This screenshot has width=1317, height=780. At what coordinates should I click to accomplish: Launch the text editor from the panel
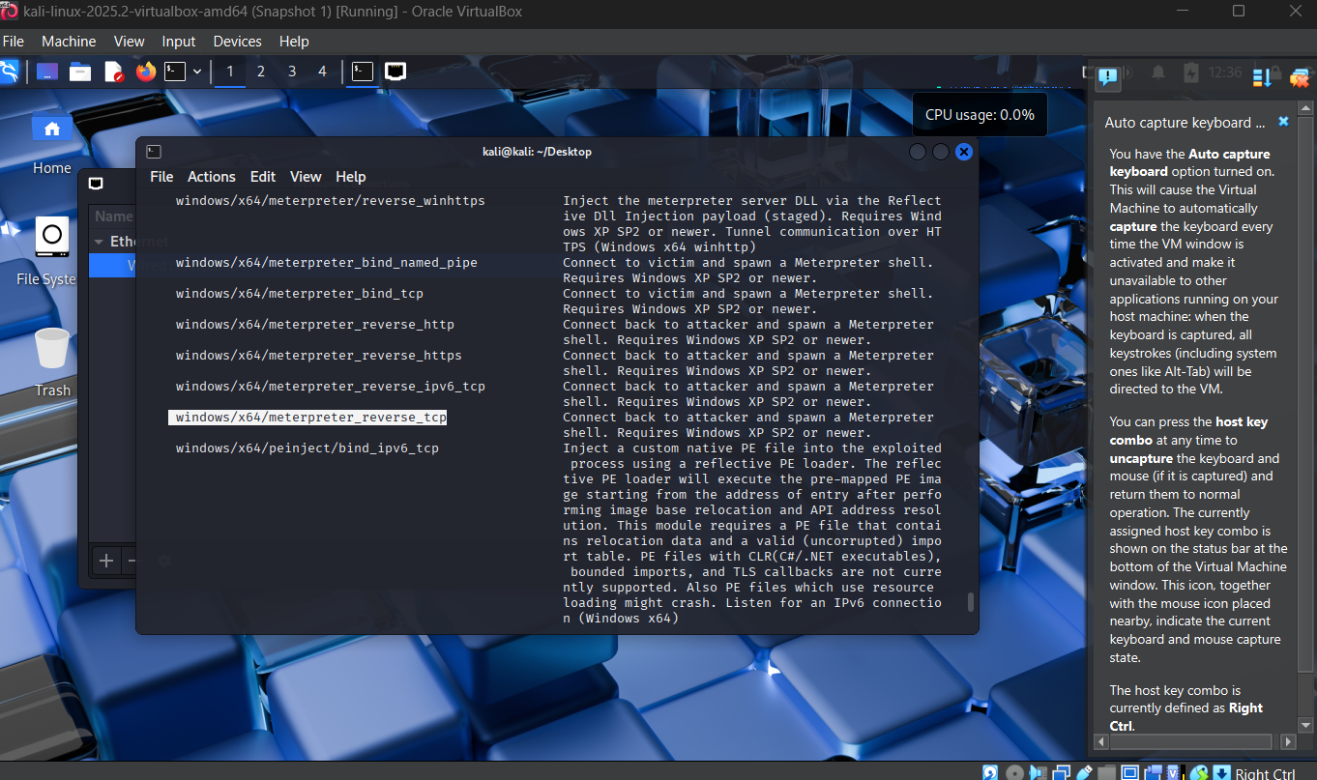(115, 72)
